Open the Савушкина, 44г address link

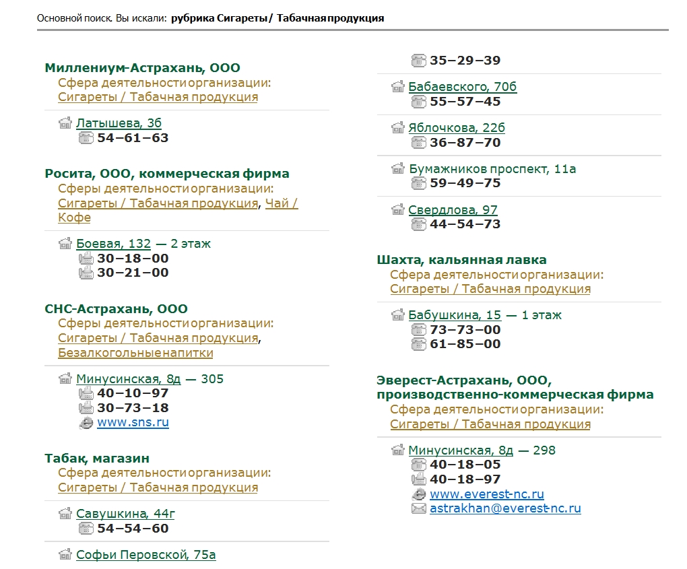point(125,513)
